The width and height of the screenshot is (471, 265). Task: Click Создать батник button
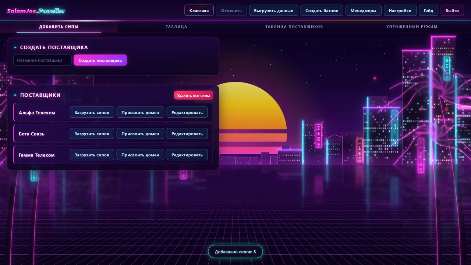click(322, 11)
